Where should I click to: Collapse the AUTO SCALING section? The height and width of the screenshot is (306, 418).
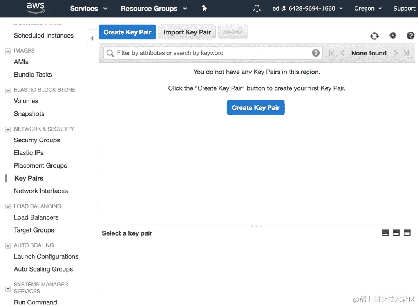(8, 246)
